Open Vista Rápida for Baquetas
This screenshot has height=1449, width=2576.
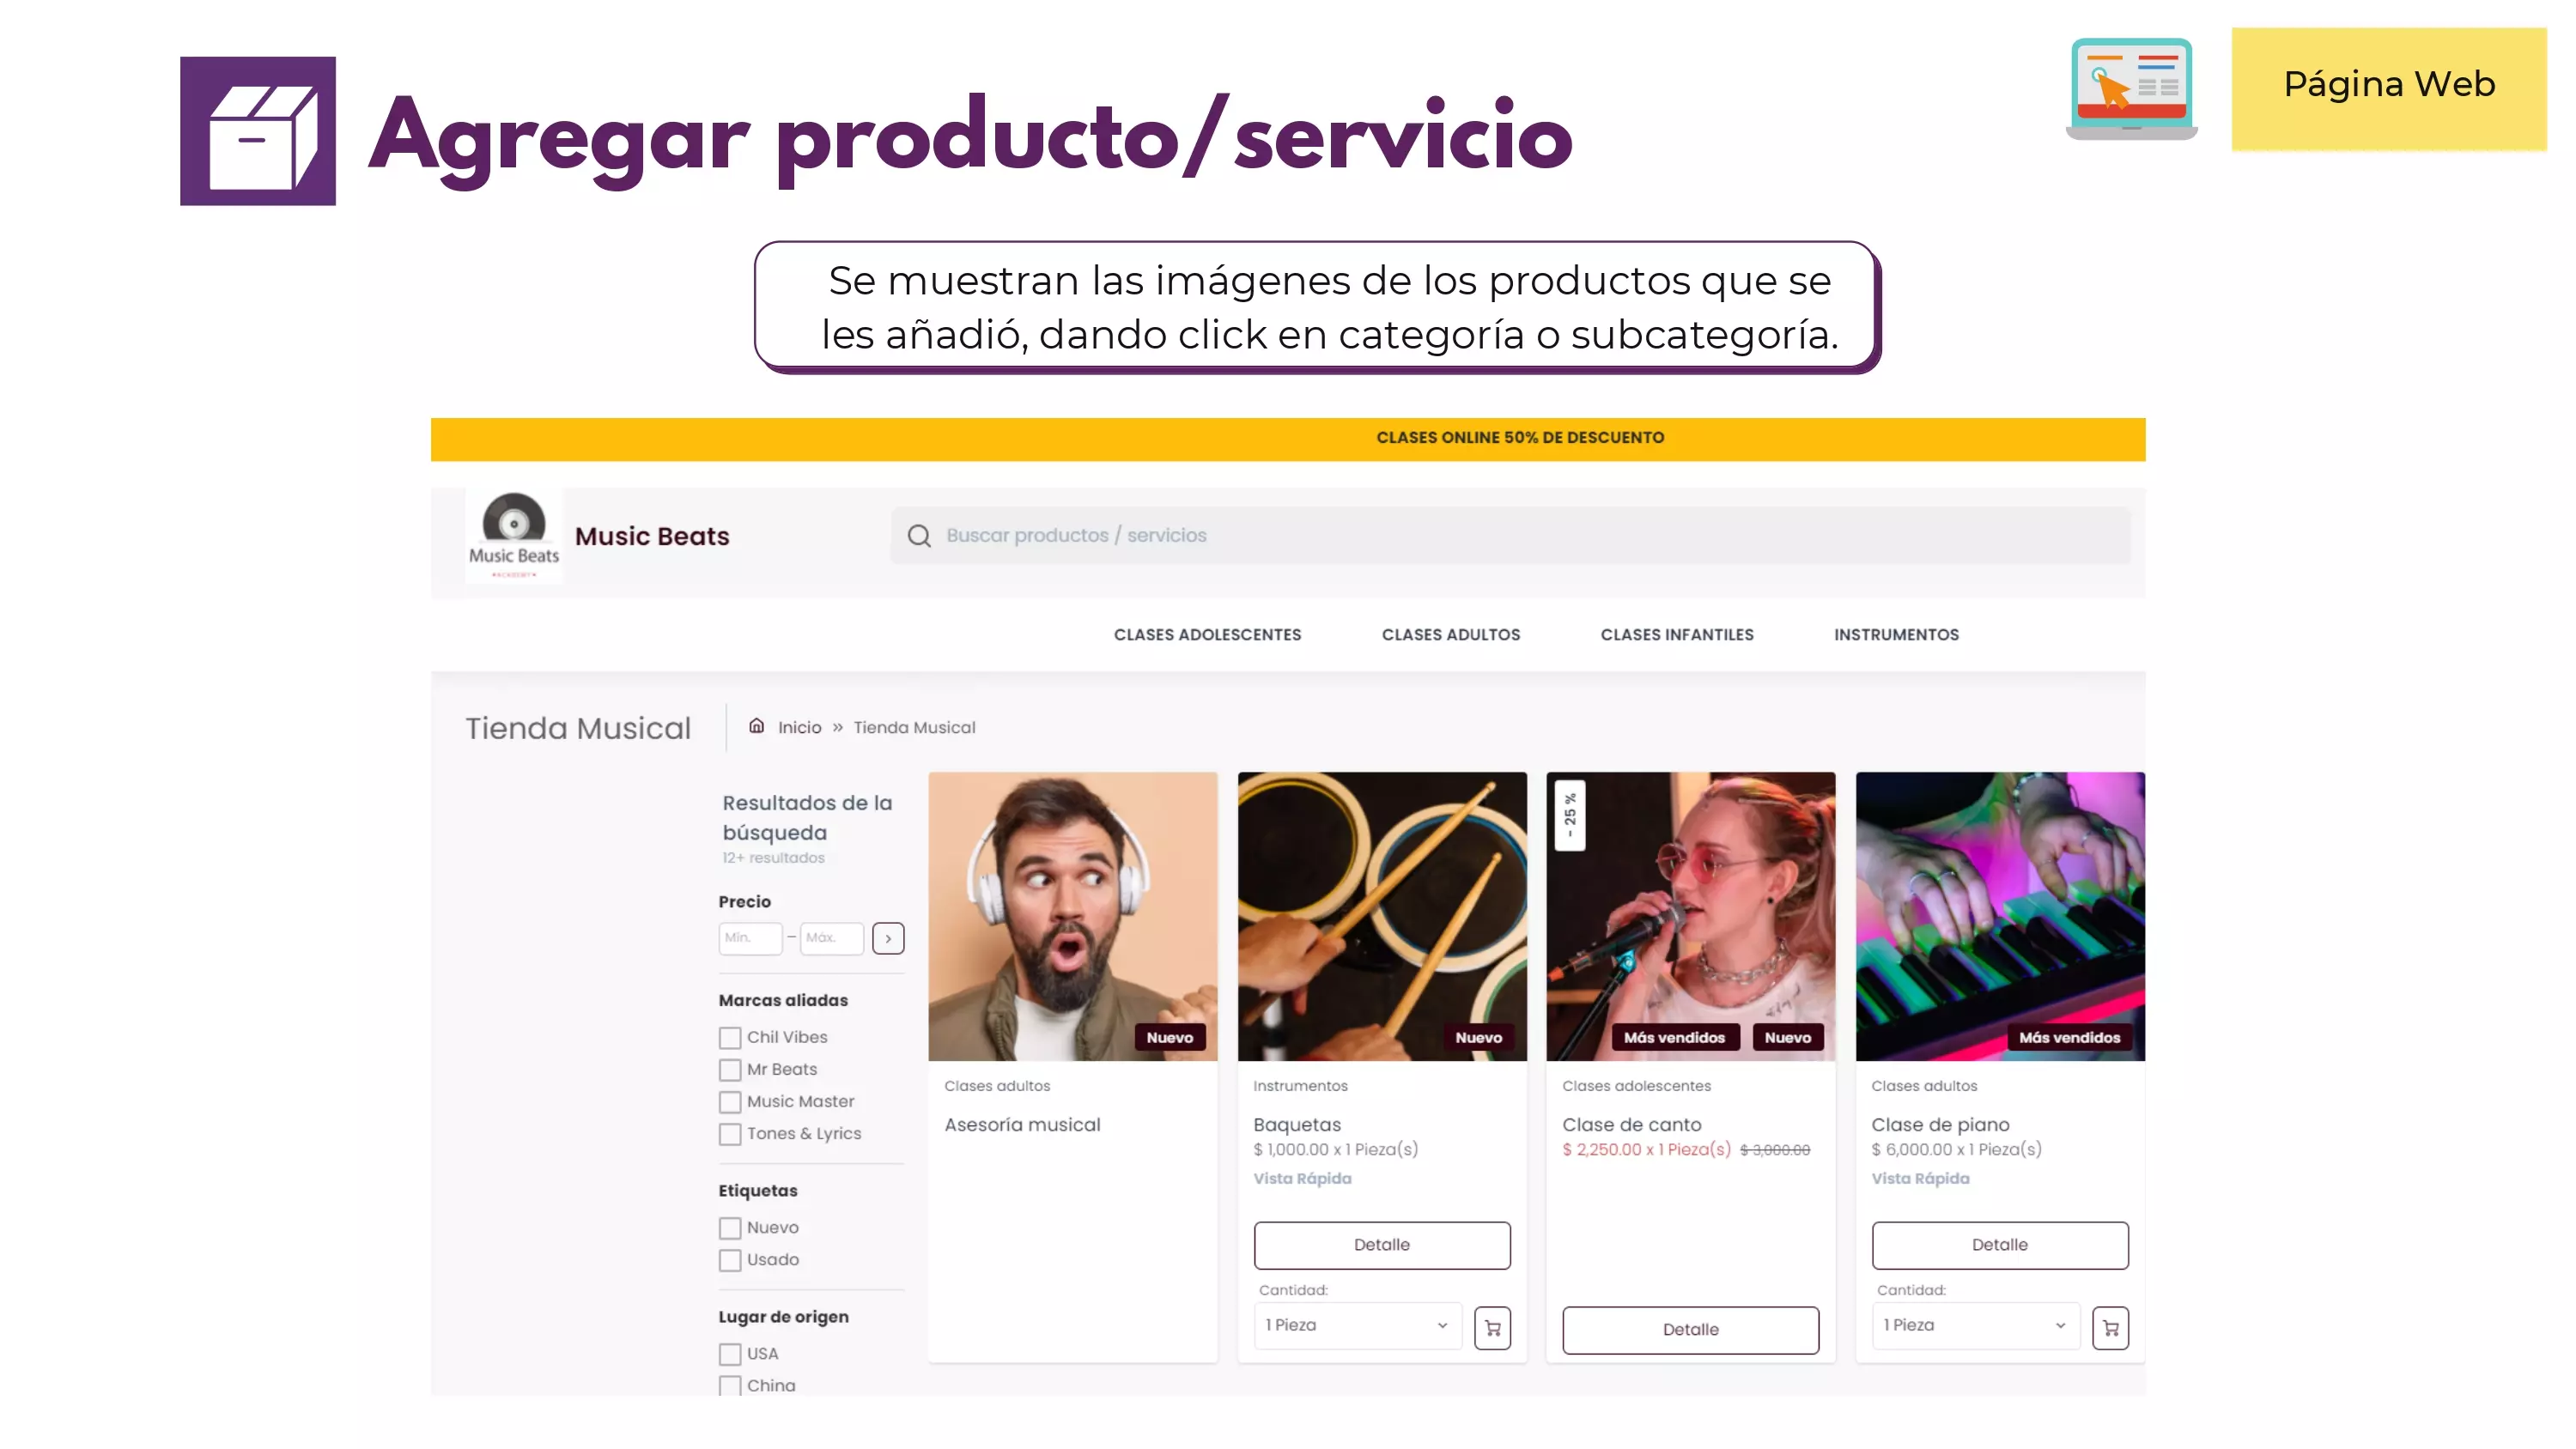[1302, 1179]
